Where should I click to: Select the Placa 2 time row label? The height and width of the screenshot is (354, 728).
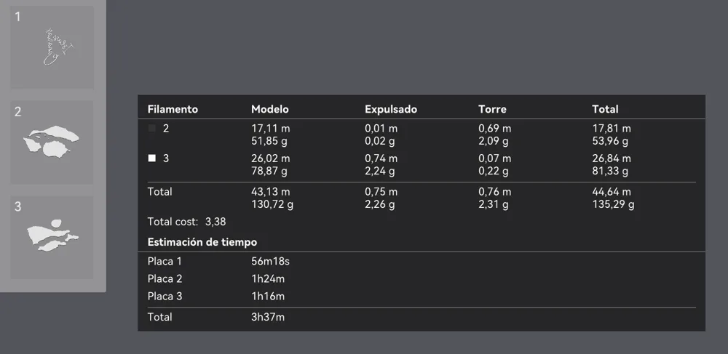pyautogui.click(x=165, y=279)
